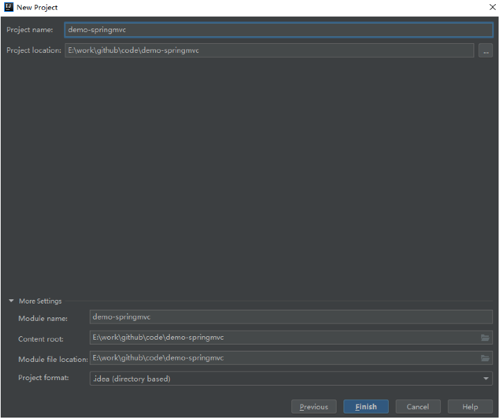Close the New Project dialog window
500x419 pixels.
(x=492, y=7)
